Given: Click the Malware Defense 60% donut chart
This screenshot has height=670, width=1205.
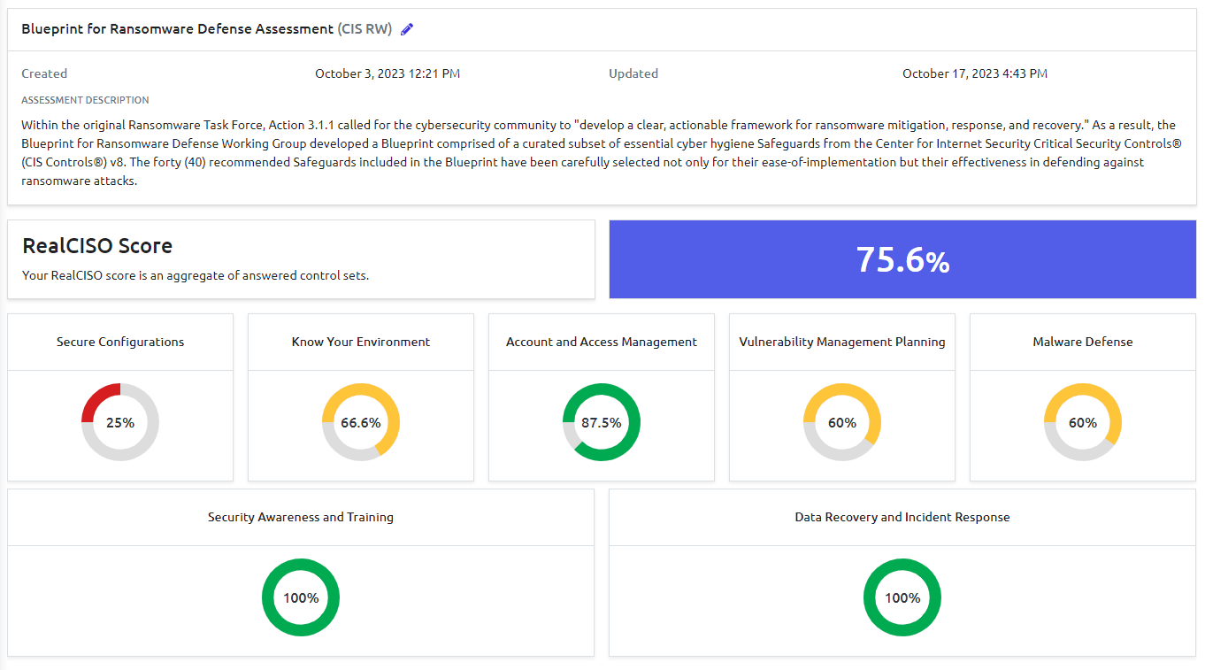Looking at the screenshot, I should tap(1083, 423).
